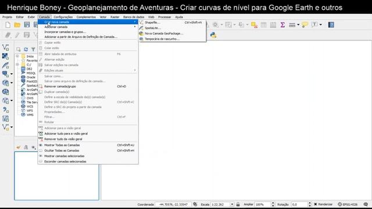372x209 pixels.
Task: Click the browser panel refresh icon
Action: pos(26,49)
